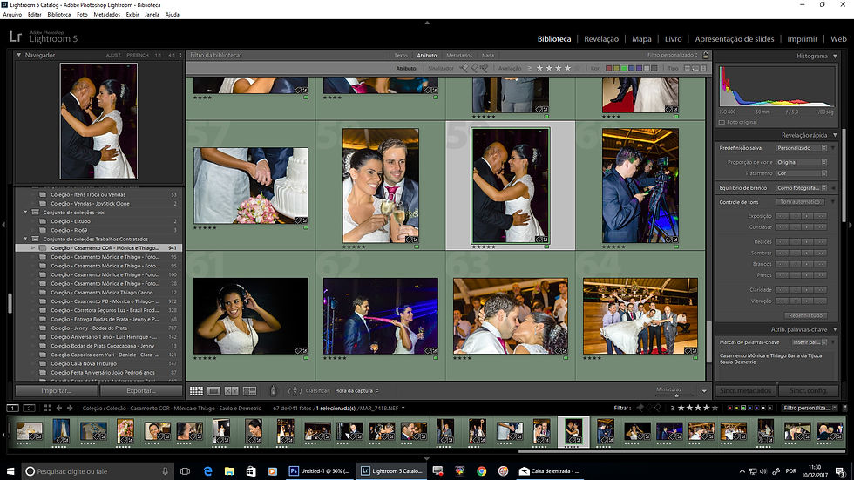The height and width of the screenshot is (480, 854).
Task: Set filter bar rating to four stars
Action: pyautogui.click(x=567, y=69)
